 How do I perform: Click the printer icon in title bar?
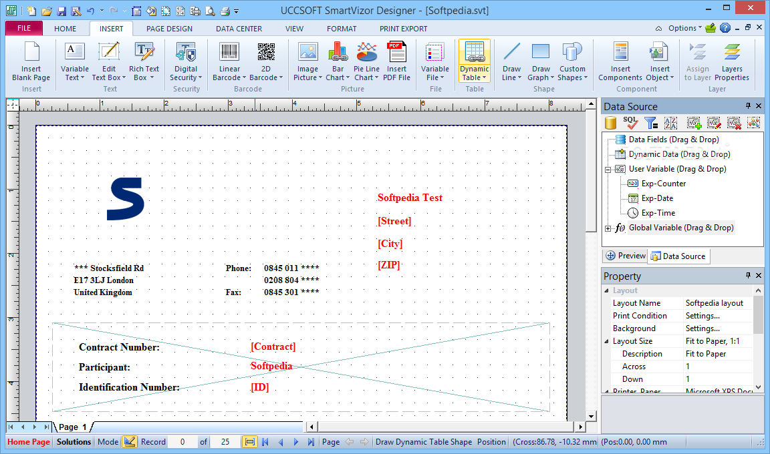[225, 11]
